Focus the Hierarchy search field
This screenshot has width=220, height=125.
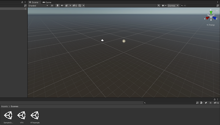click(x=12, y=5)
